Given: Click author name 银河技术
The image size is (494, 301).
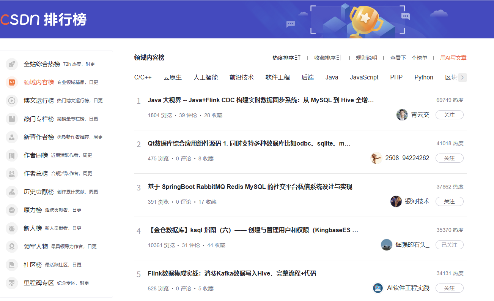Looking at the screenshot, I should (x=417, y=201).
